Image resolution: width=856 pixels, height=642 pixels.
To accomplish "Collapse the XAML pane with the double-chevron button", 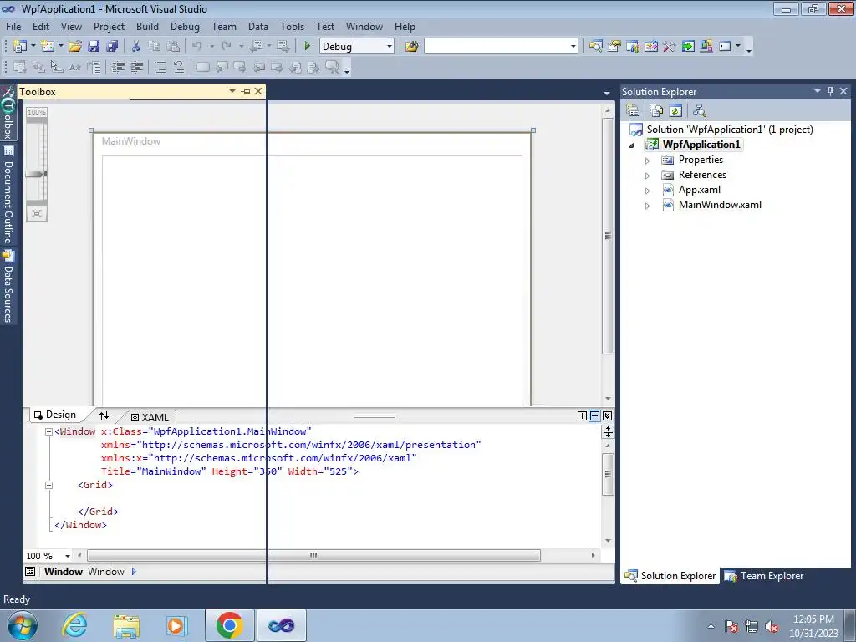I will 607,416.
